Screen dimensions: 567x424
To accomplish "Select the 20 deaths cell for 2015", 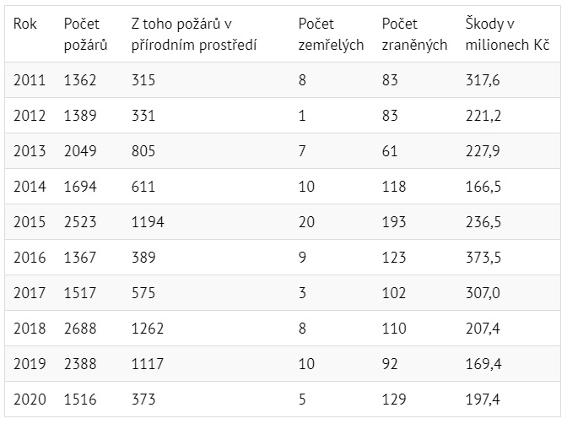I will 307,221.
